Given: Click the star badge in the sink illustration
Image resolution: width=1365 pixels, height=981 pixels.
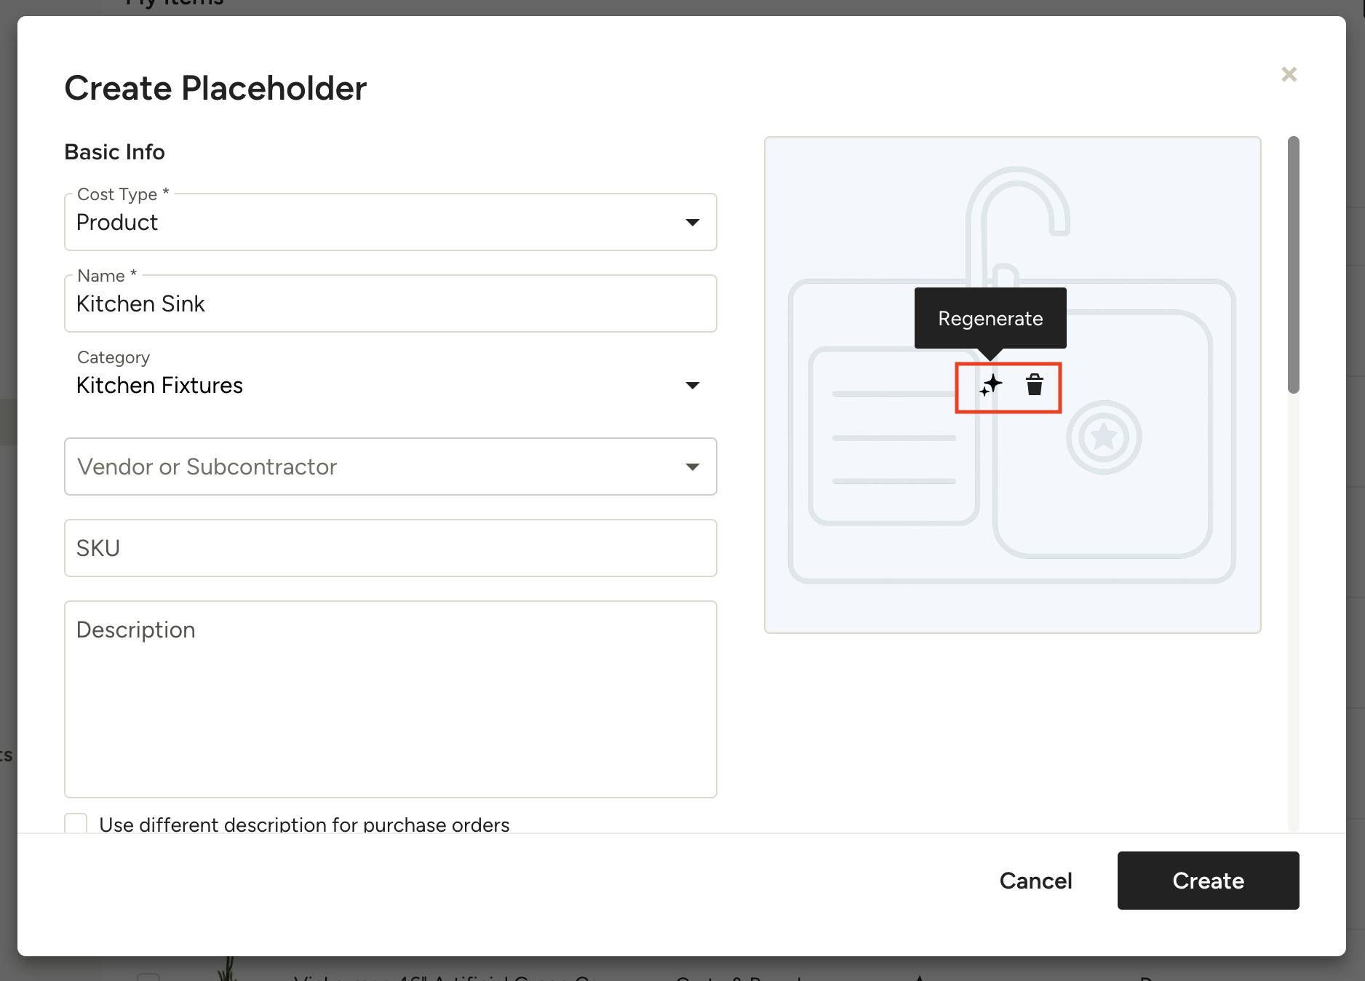Looking at the screenshot, I should pyautogui.click(x=1105, y=437).
